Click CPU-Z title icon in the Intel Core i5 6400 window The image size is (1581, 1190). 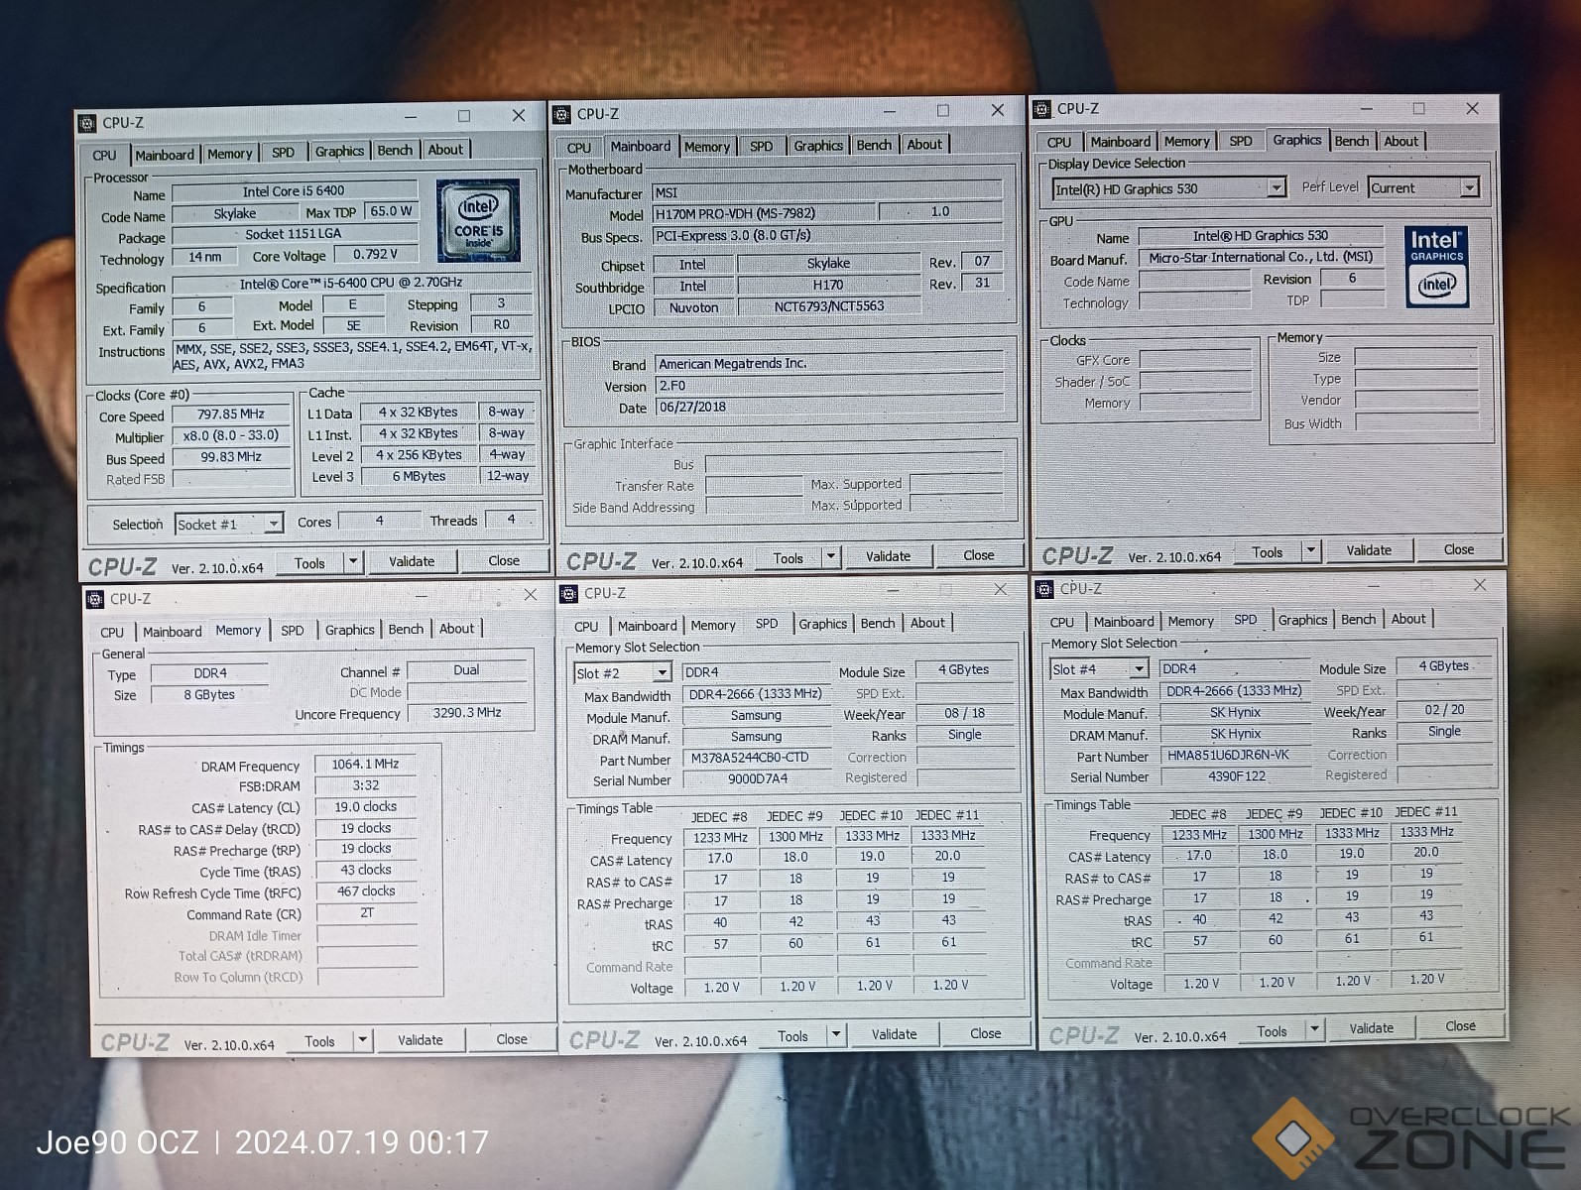tap(87, 123)
